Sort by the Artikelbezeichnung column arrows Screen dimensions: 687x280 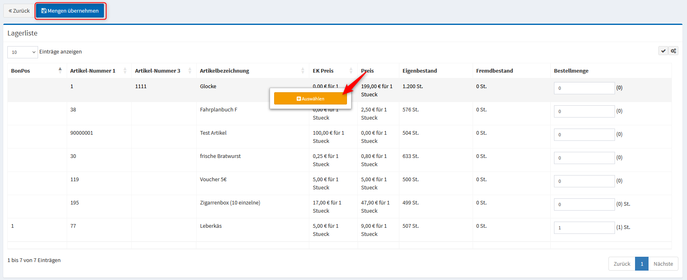303,71
